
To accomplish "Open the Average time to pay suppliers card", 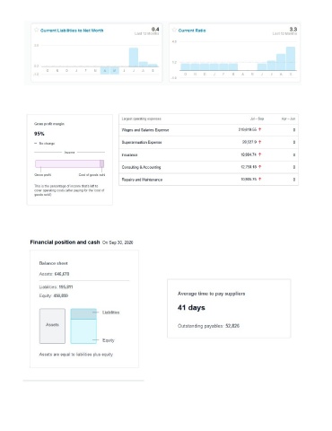I will coord(229,309).
